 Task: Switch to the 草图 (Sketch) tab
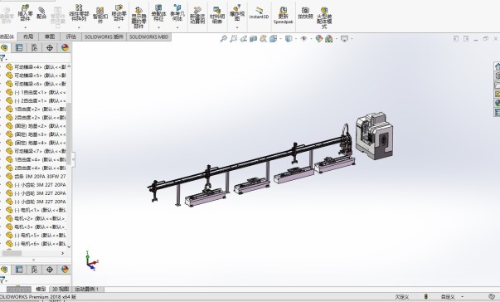pos(50,37)
